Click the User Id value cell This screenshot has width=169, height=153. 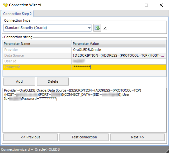click(x=119, y=61)
